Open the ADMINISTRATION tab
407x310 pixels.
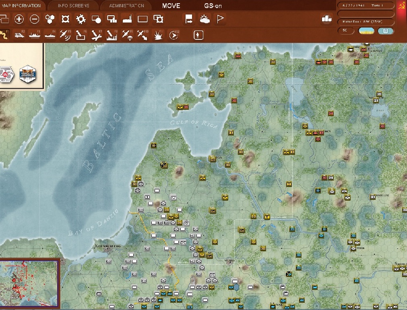(126, 6)
